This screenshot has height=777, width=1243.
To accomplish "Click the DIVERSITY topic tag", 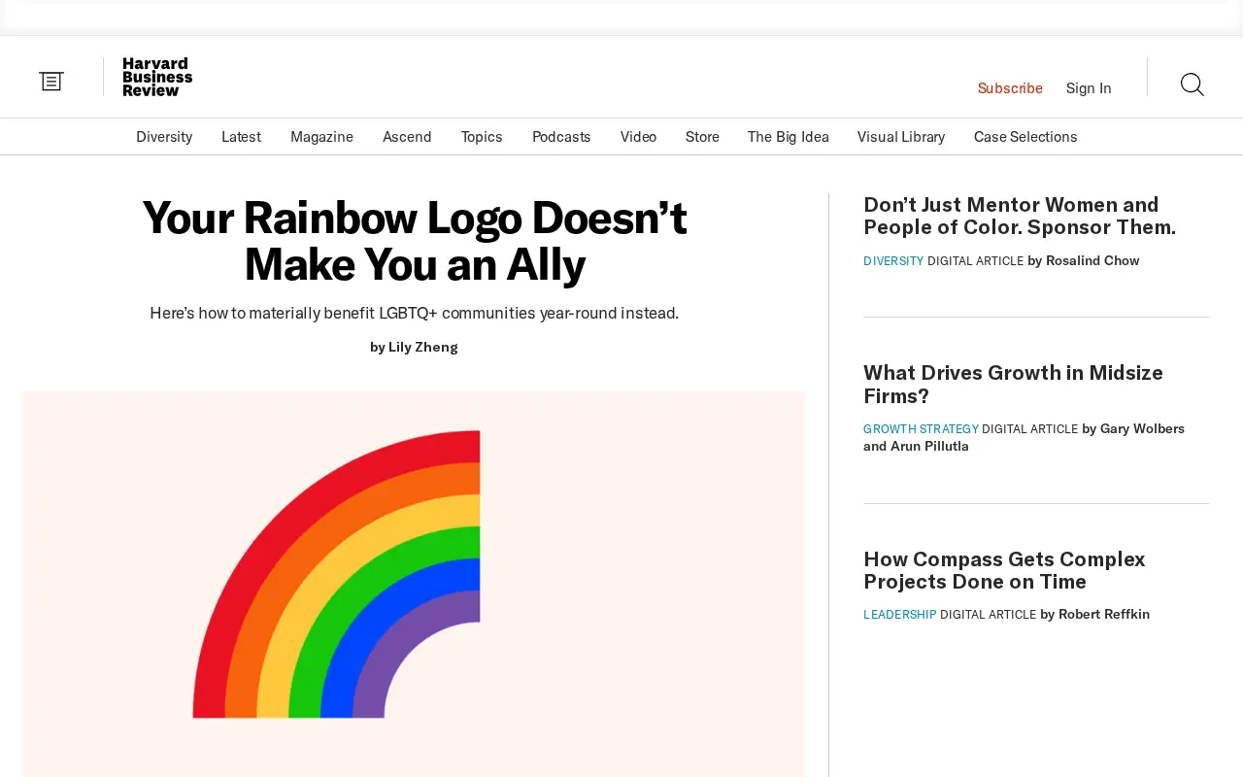I will click(x=893, y=260).
